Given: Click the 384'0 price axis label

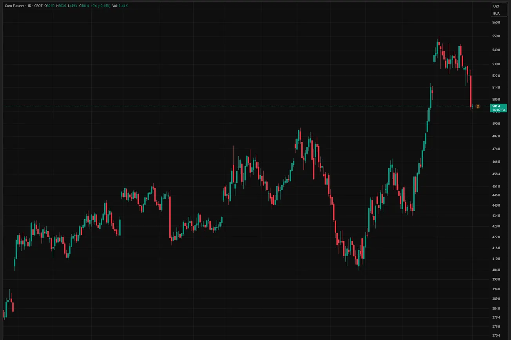Looking at the screenshot, I should point(496,309).
